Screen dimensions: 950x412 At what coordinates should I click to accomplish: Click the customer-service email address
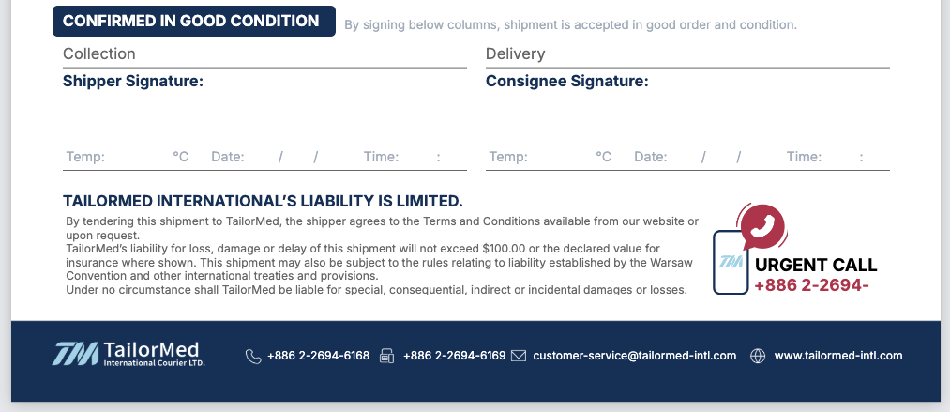click(635, 357)
